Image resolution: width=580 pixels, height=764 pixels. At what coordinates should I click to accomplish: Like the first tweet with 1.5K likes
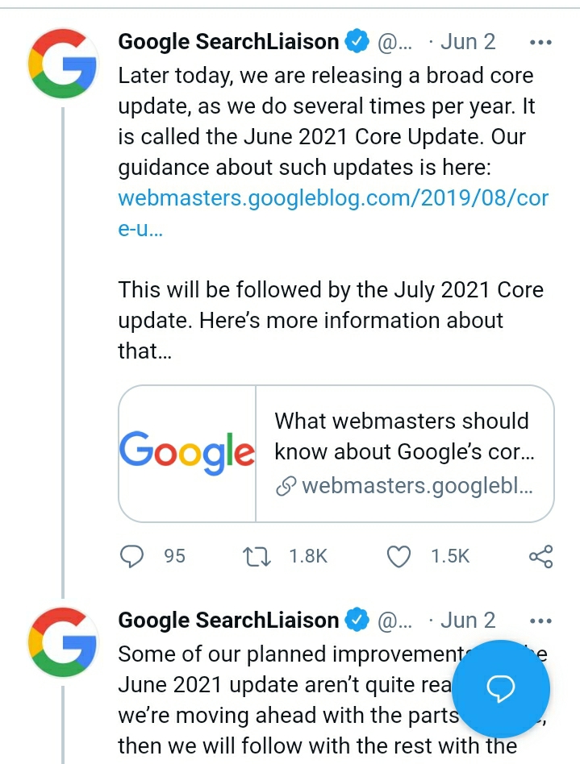(400, 555)
